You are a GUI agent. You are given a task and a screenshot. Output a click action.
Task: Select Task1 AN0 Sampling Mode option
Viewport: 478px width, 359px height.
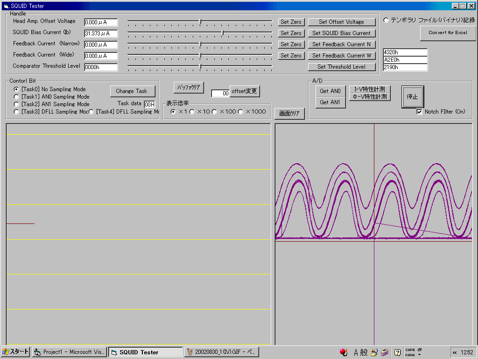point(16,97)
